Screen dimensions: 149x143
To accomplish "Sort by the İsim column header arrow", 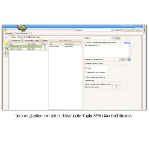I will [x=26, y=44].
